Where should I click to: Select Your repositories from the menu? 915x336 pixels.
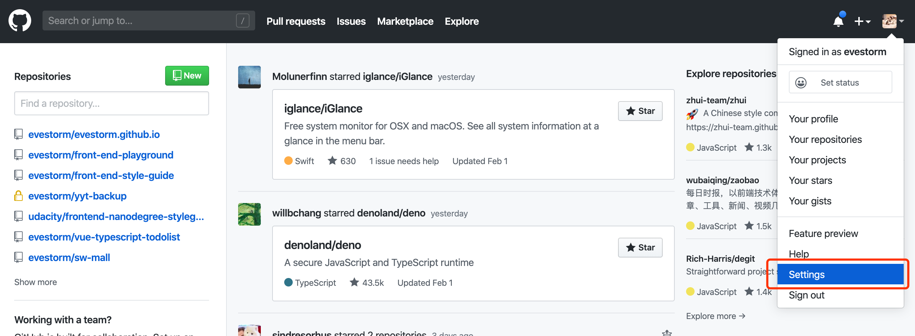pyautogui.click(x=840, y=140)
